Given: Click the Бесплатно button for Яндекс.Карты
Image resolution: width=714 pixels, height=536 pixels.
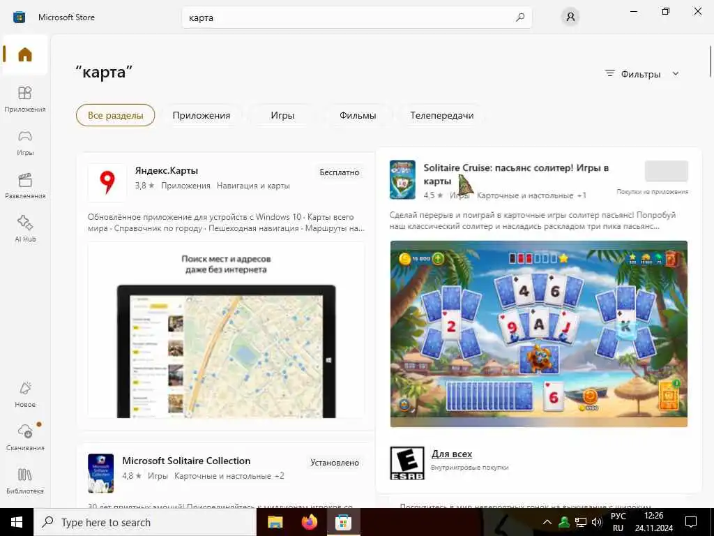Looking at the screenshot, I should pyautogui.click(x=340, y=172).
